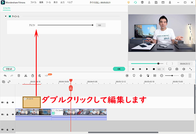Viewport: 196px width, 134px height.
Task: Toggle lock on track 1
Action: coord(8,130)
